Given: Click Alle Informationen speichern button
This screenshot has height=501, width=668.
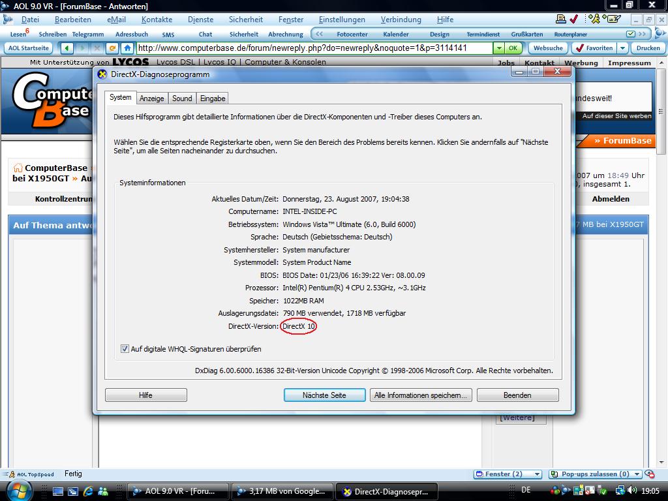Looking at the screenshot, I should pyautogui.click(x=421, y=395).
